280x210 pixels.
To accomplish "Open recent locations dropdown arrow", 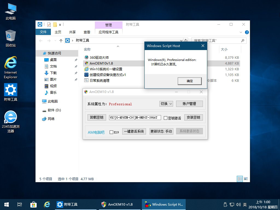I will pos(55,41).
